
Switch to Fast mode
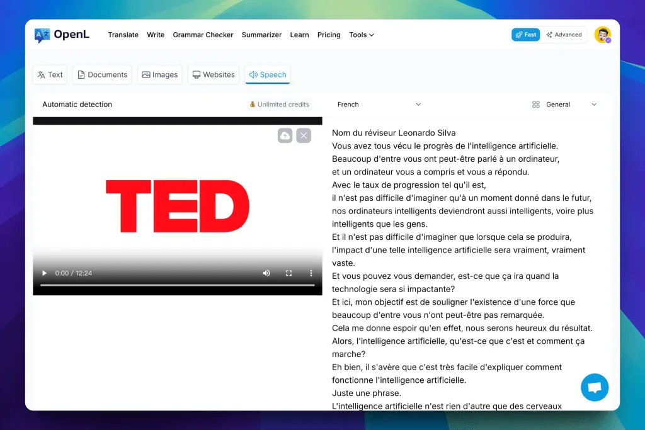pyautogui.click(x=525, y=35)
